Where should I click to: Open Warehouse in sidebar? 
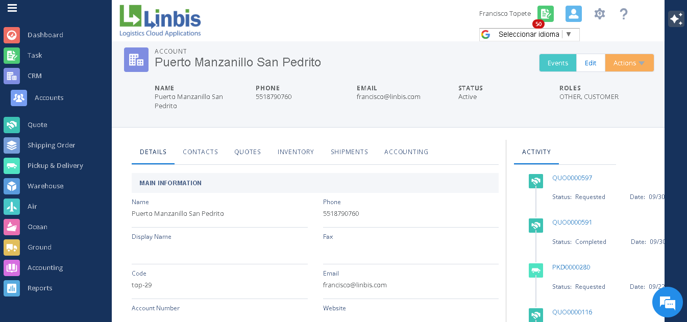pyautogui.click(x=45, y=186)
